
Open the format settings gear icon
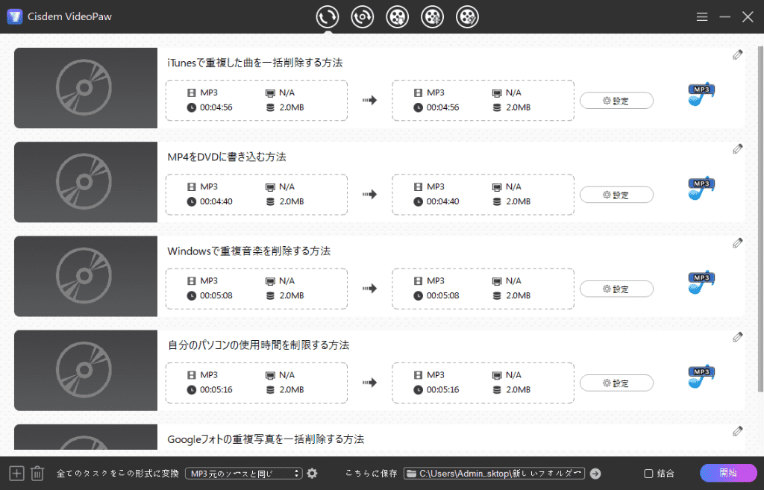coord(313,473)
